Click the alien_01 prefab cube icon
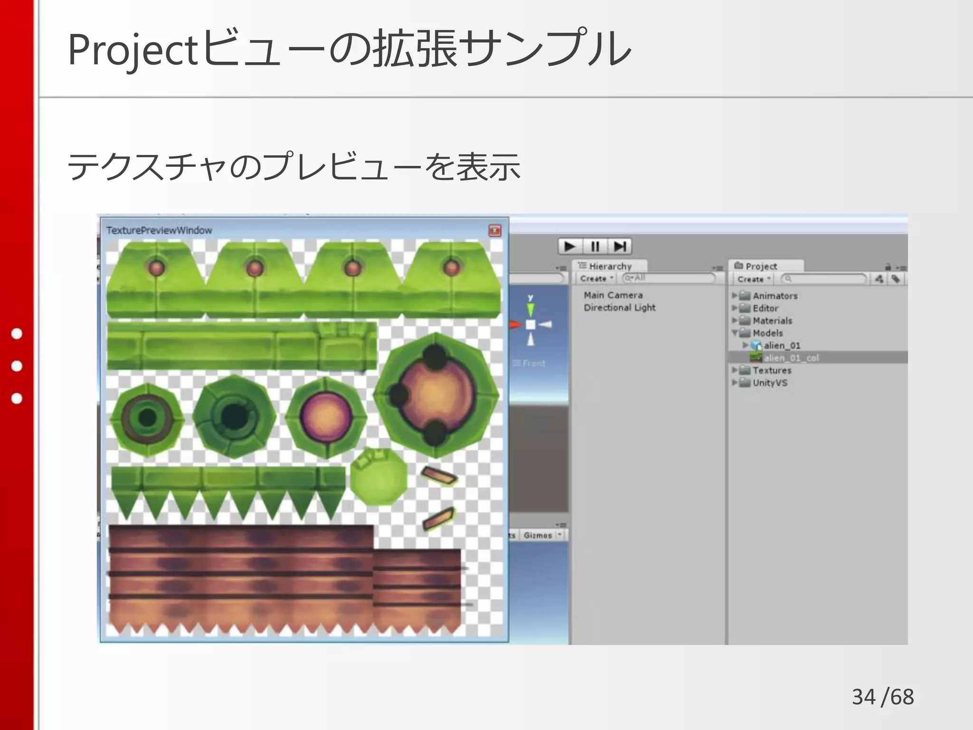Image resolution: width=973 pixels, height=730 pixels. click(756, 346)
